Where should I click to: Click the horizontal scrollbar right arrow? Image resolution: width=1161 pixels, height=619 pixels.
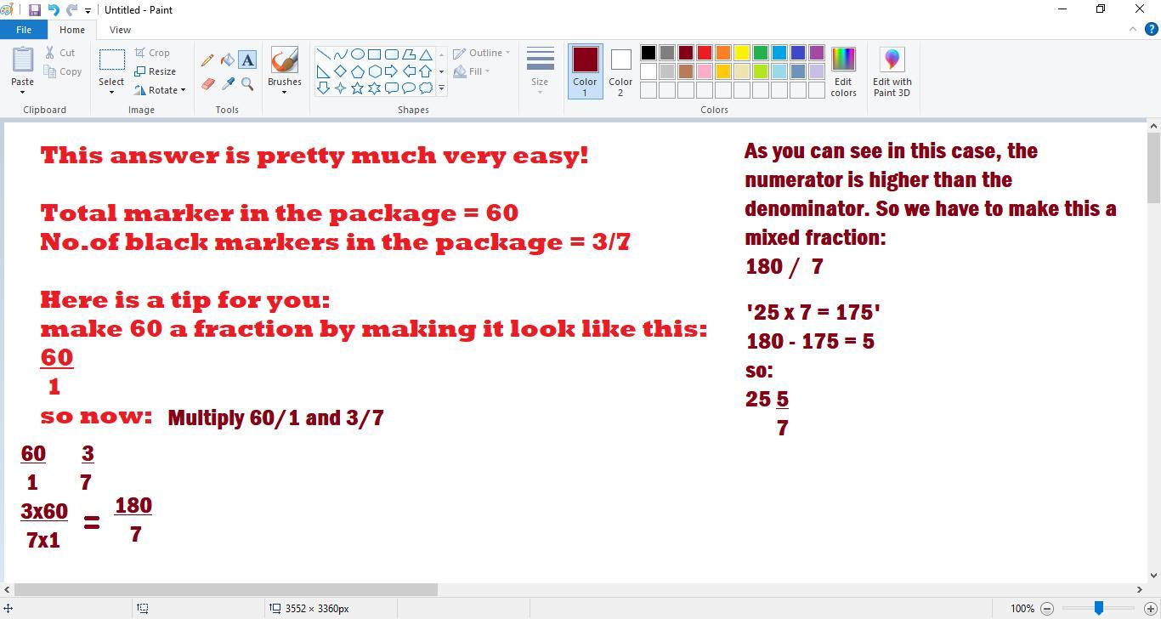coord(1140,589)
